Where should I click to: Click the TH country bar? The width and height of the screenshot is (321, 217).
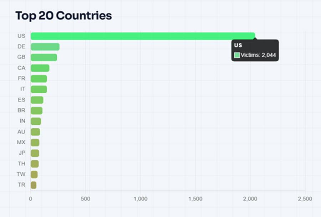tap(35, 164)
